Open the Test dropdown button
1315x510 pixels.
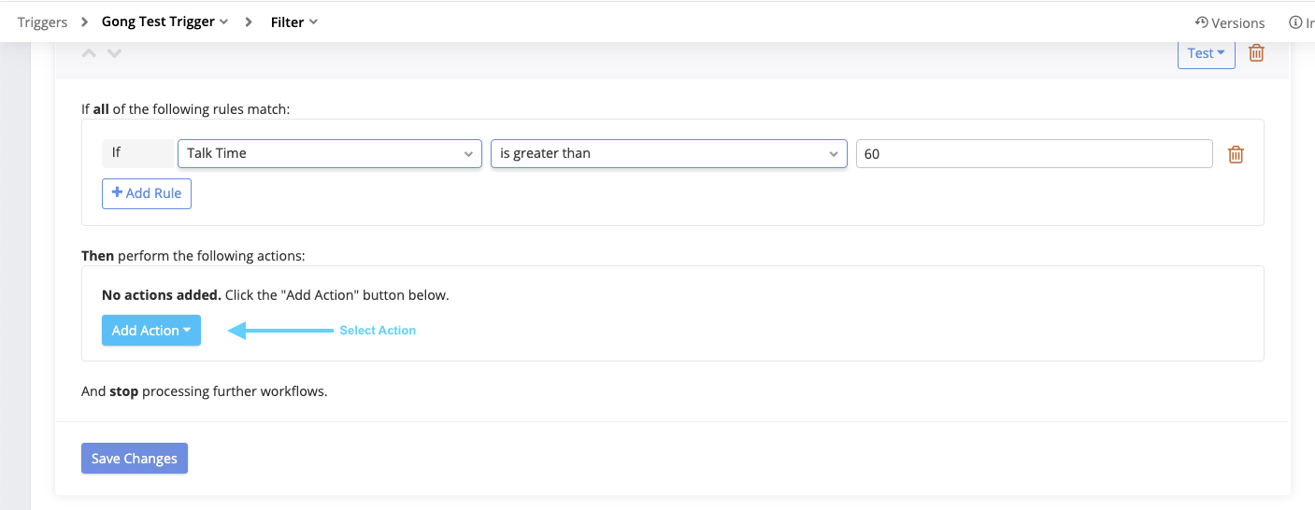[1206, 53]
